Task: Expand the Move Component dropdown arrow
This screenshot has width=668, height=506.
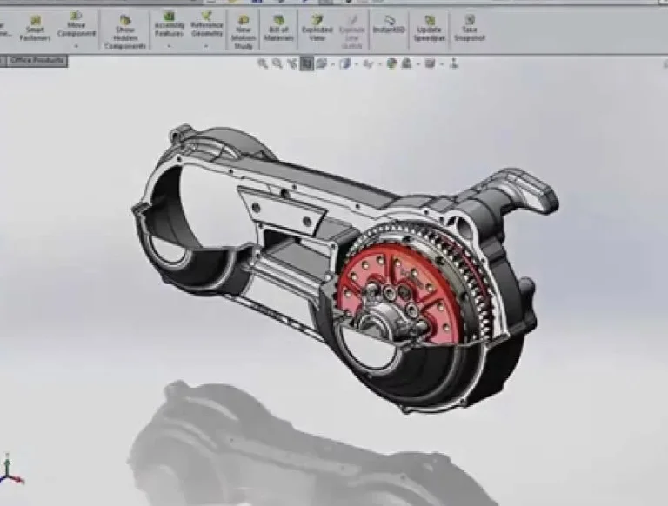Action: click(x=77, y=45)
